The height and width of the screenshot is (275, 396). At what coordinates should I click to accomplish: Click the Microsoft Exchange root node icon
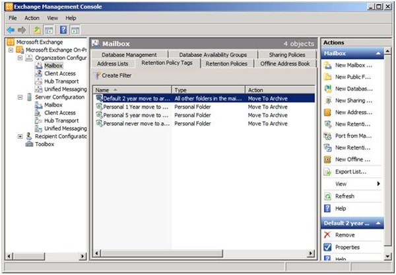click(x=11, y=42)
